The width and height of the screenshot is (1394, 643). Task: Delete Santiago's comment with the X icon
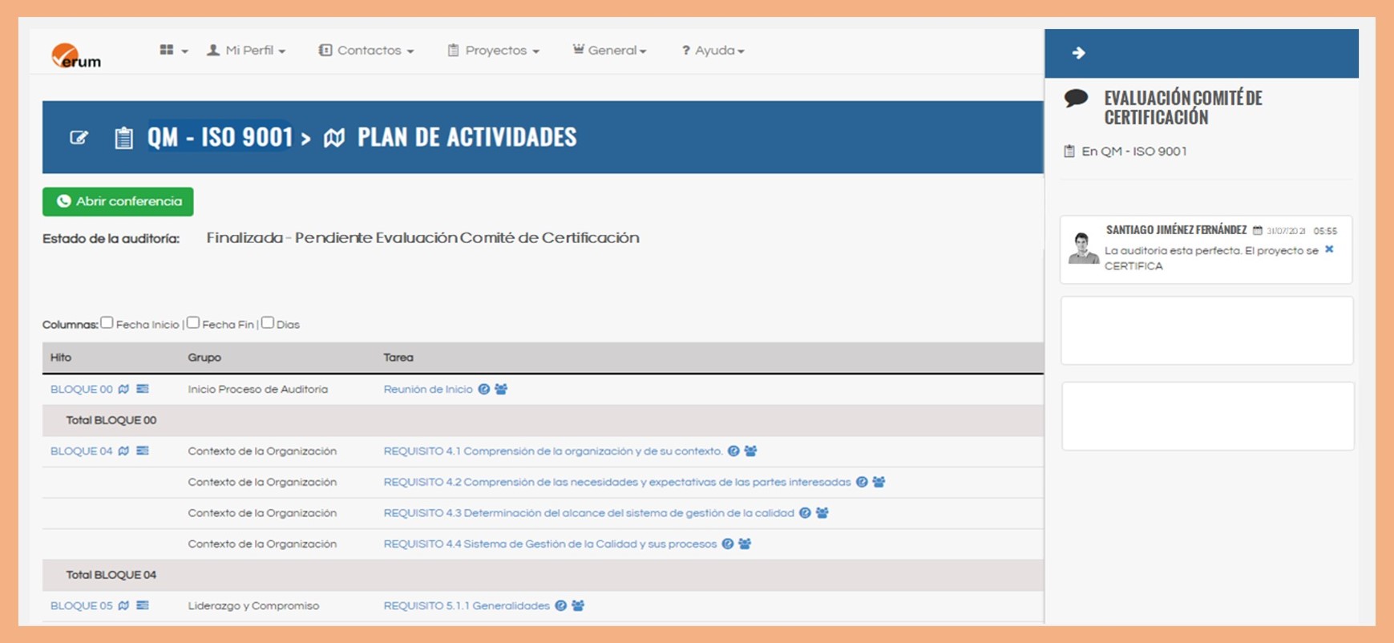tap(1329, 249)
